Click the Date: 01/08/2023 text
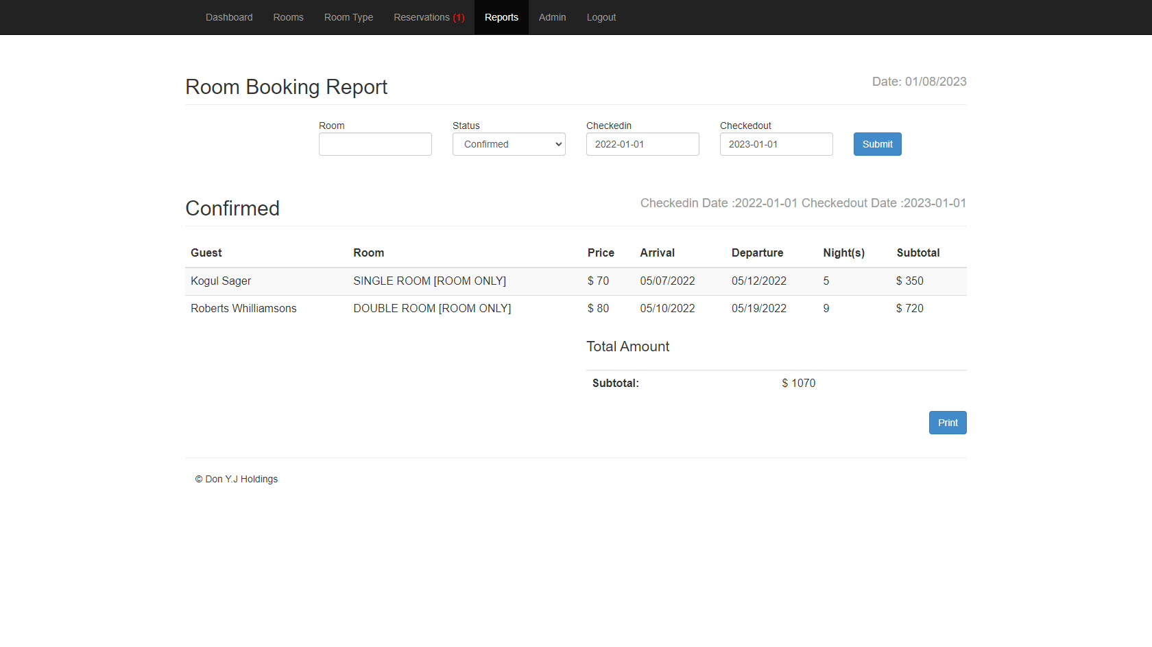Viewport: 1152px width, 647px height. (920, 82)
